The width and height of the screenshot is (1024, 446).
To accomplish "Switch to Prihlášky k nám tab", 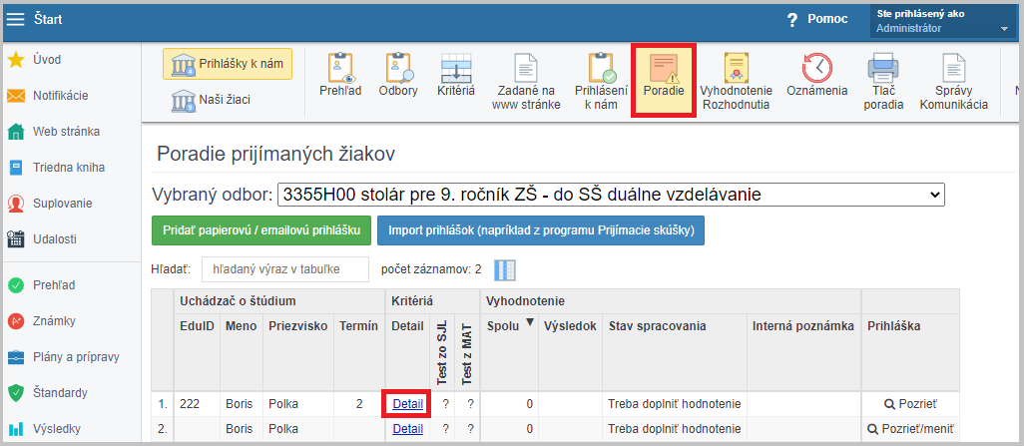I will (228, 63).
